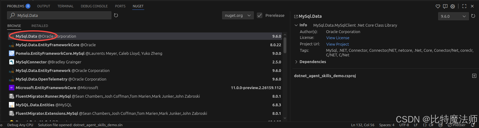
Task: Click dotnet_agent_skills_demo.csproj project name
Action: coord(325,76)
